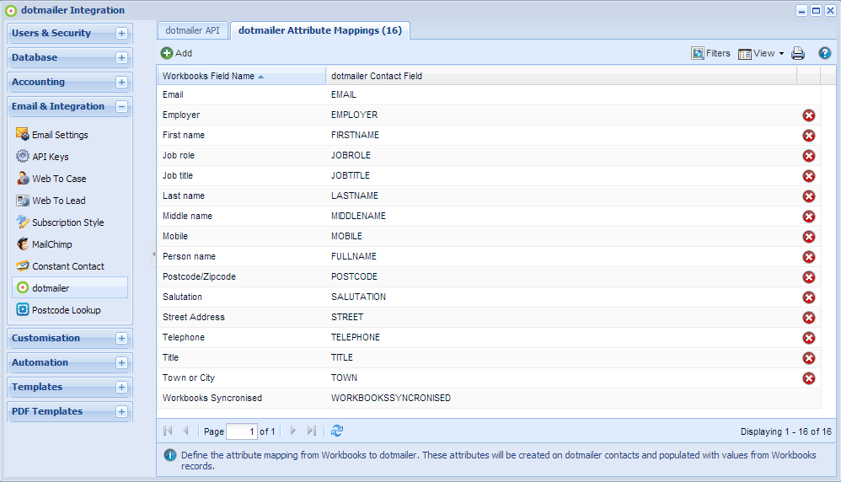This screenshot has height=482, width=841.
Task: Switch to the dotmailer API tab
Action: tap(192, 30)
